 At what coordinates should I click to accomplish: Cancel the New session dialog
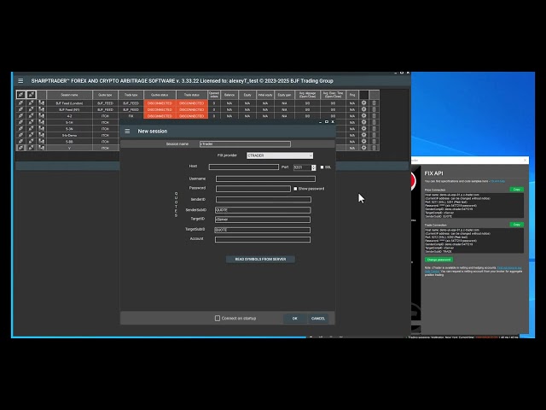point(318,319)
